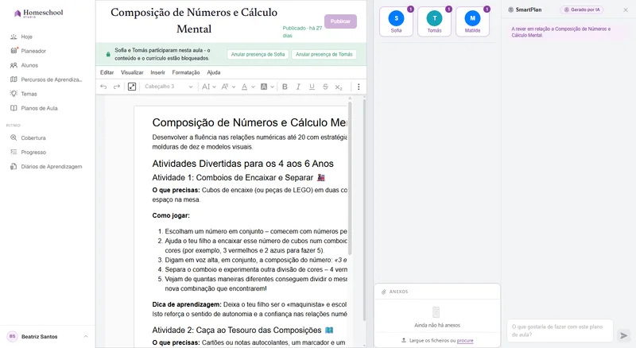Open the Editar menu
Image resolution: width=636 pixels, height=348 pixels.
pos(107,72)
